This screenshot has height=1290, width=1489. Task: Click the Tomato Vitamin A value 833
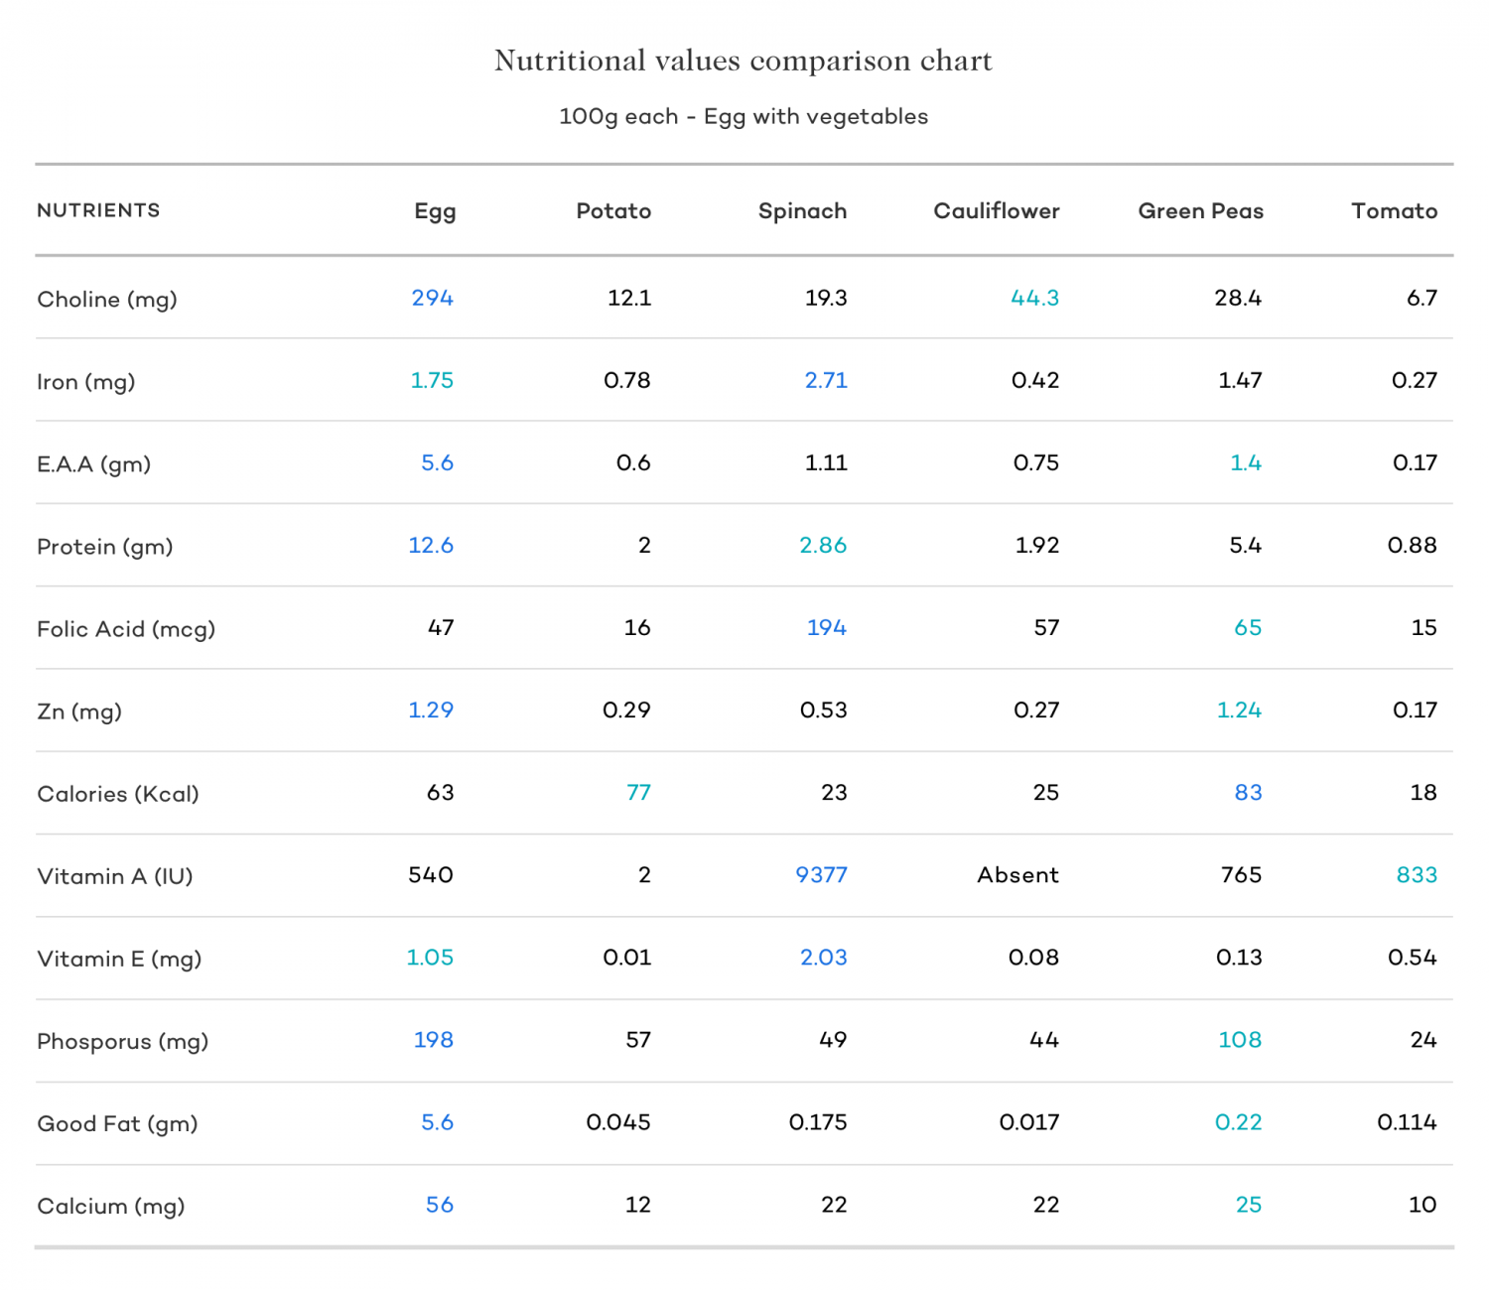pos(1417,874)
